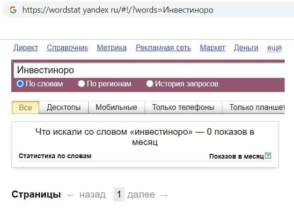Viewport: 294px width, 222px height.
Task: Open the Директ link
Action: (x=26, y=48)
